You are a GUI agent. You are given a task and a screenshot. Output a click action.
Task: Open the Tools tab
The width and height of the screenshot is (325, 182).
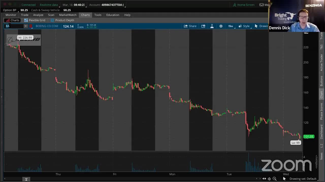98,15
